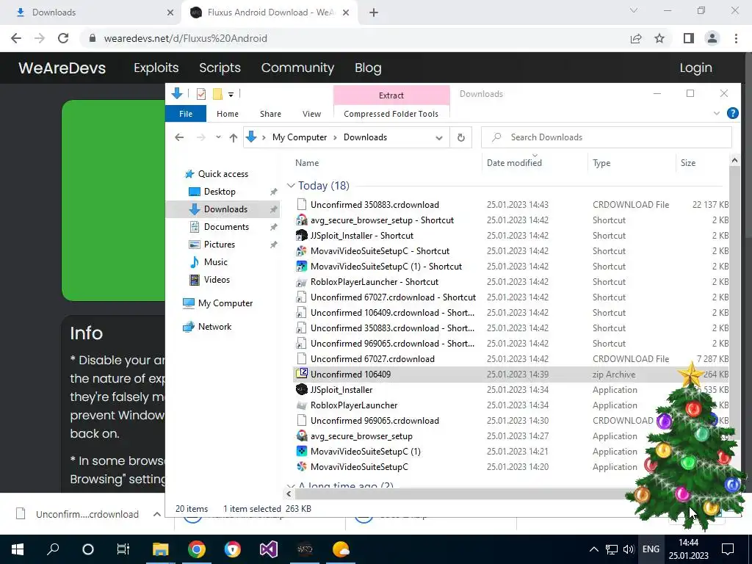The image size is (752, 564).
Task: Open Explorer help question mark icon
Action: (x=732, y=113)
